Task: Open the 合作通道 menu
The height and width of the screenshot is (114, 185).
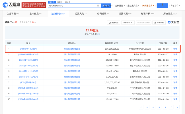Action: point(120,6)
